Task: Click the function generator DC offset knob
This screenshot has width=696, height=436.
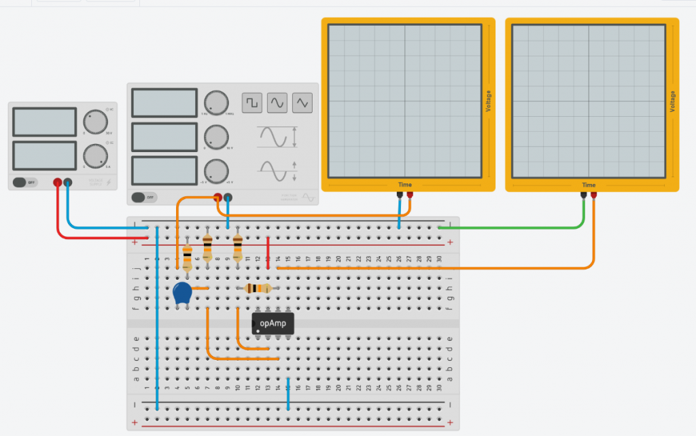Action: click(x=215, y=170)
